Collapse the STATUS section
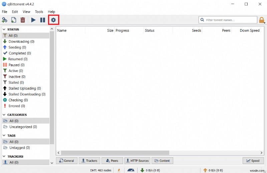267x173 pixels. click(4, 29)
